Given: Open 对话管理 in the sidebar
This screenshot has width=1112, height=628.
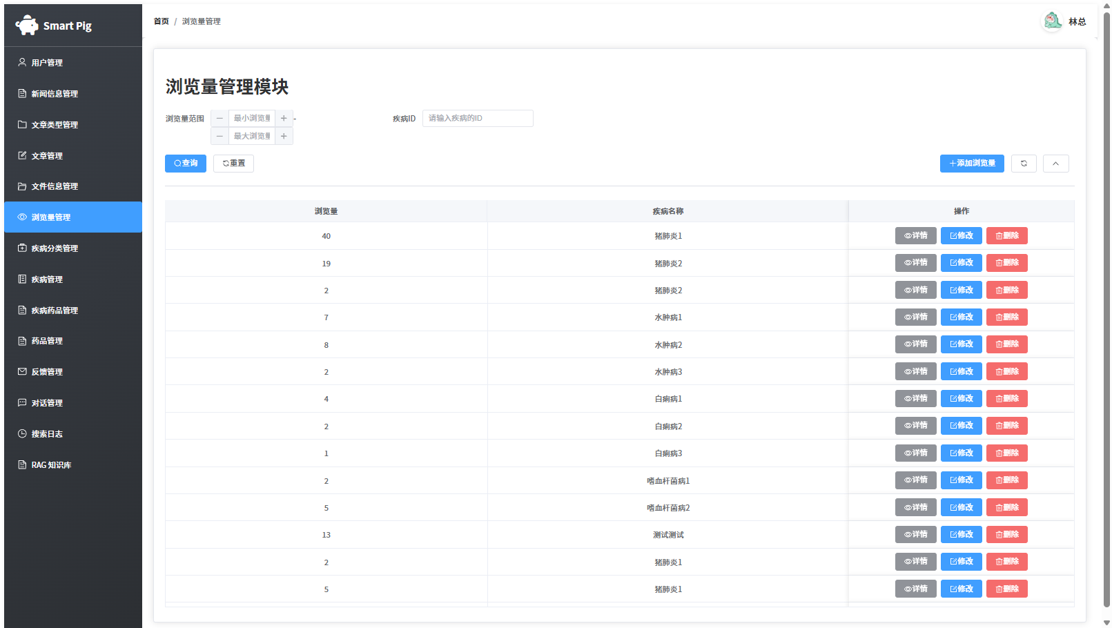Looking at the screenshot, I should coord(73,402).
